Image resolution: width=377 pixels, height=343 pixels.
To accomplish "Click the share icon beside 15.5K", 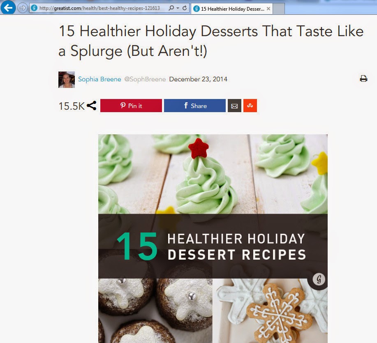I will pos(91,106).
